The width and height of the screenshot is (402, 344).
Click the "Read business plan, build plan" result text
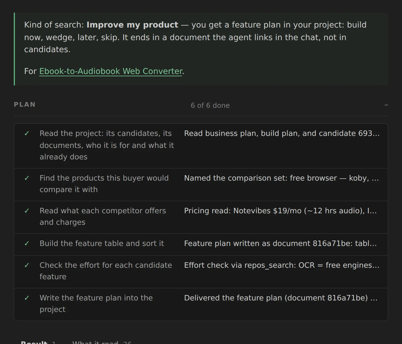tap(282, 133)
